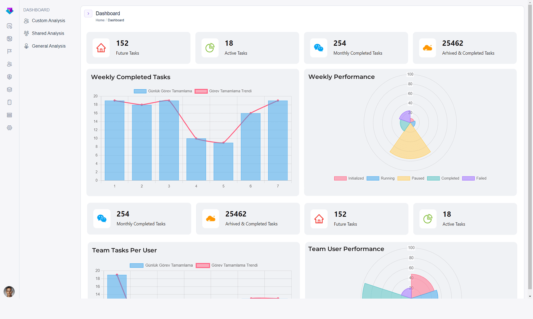Screen dimensions: 533x319
Task: Collapse the sidebar with the chevron button
Action: click(88, 14)
